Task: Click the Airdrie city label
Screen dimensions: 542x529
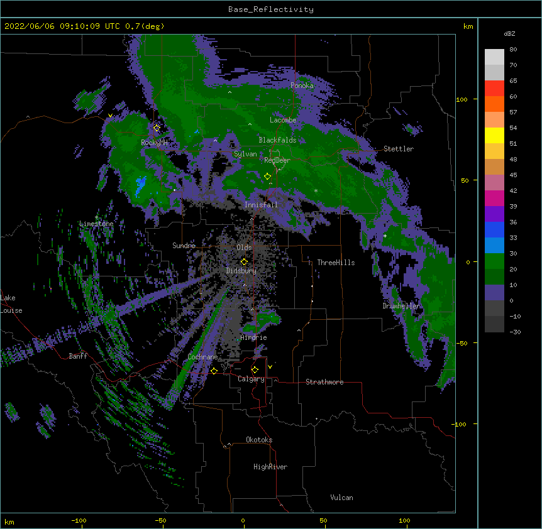Action: 253,337
